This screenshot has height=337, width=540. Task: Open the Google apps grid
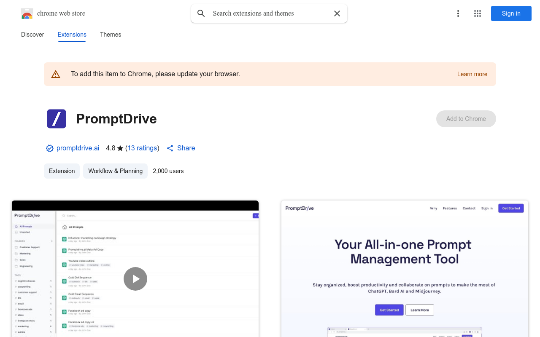click(478, 13)
